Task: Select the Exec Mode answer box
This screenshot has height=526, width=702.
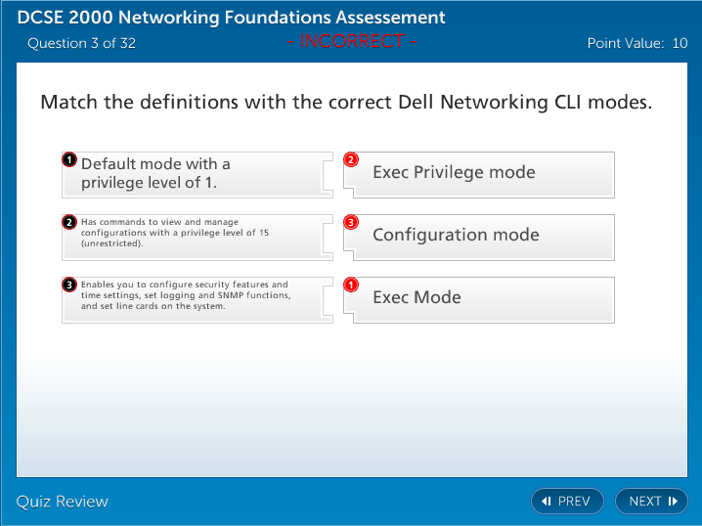Action: pos(484,298)
